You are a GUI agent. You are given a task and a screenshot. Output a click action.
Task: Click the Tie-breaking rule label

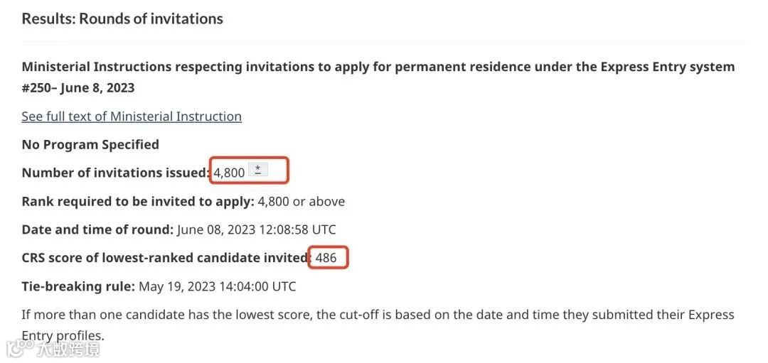pos(78,286)
